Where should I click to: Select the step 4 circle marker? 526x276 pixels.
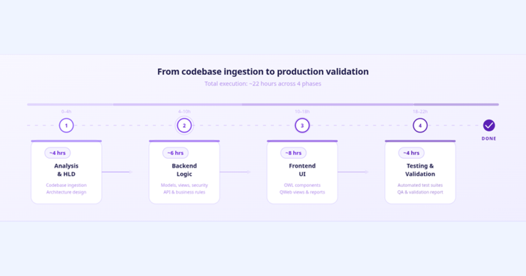[420, 125]
